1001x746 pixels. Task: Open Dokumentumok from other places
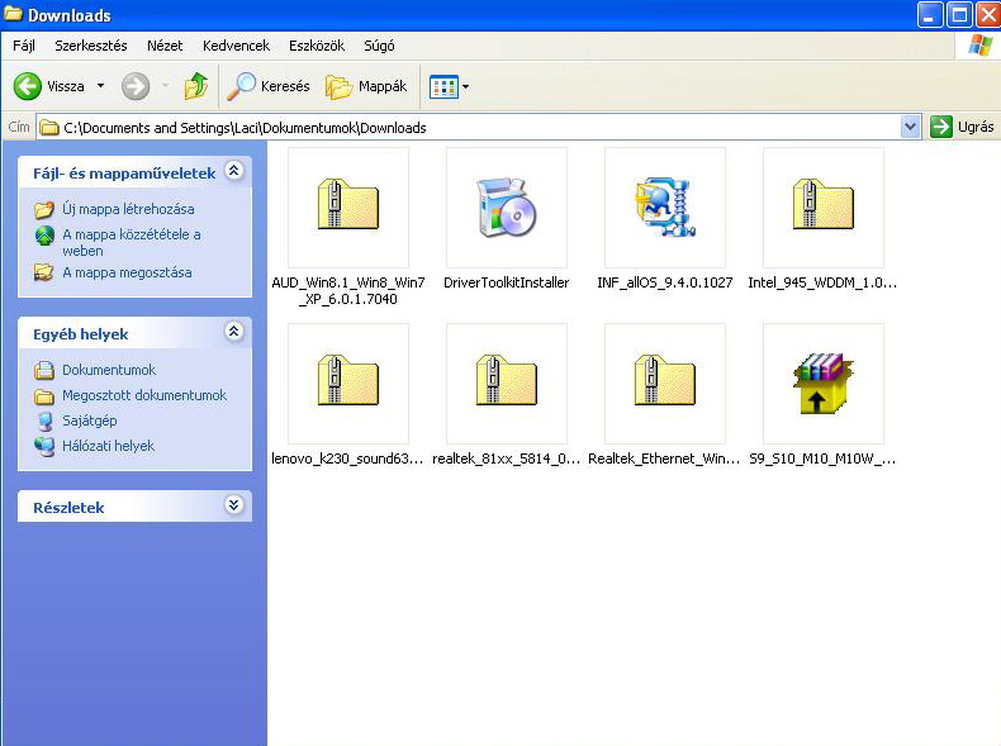(x=109, y=370)
